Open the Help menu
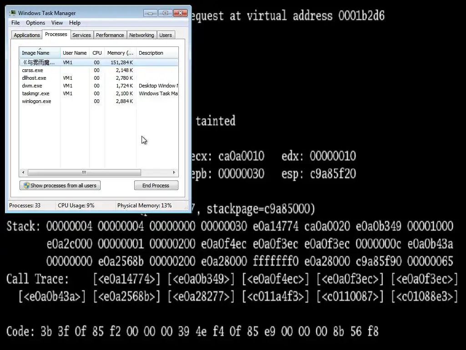The image size is (466, 350). pyautogui.click(x=75, y=23)
